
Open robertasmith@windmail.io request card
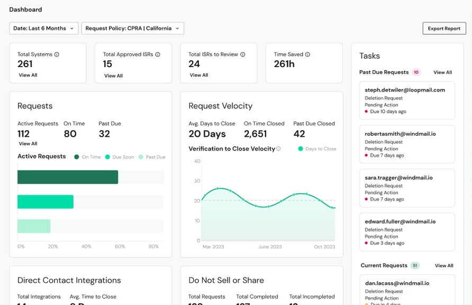pyautogui.click(x=407, y=145)
